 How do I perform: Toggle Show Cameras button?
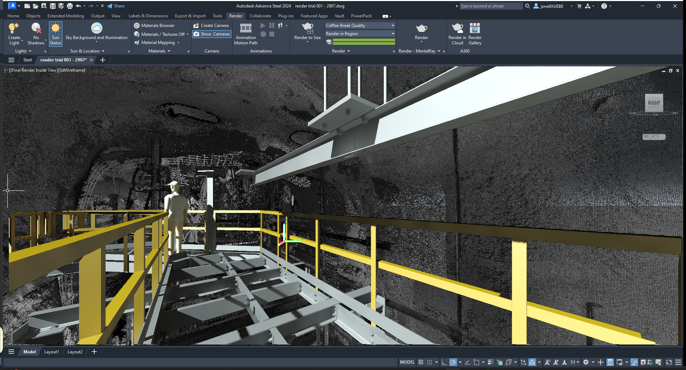pos(212,34)
